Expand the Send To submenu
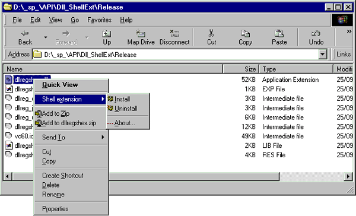The width and height of the screenshot is (356, 216). pyautogui.click(x=71, y=137)
